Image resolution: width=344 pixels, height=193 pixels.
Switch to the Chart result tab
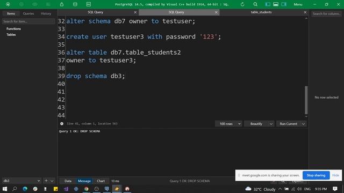pyautogui.click(x=101, y=181)
